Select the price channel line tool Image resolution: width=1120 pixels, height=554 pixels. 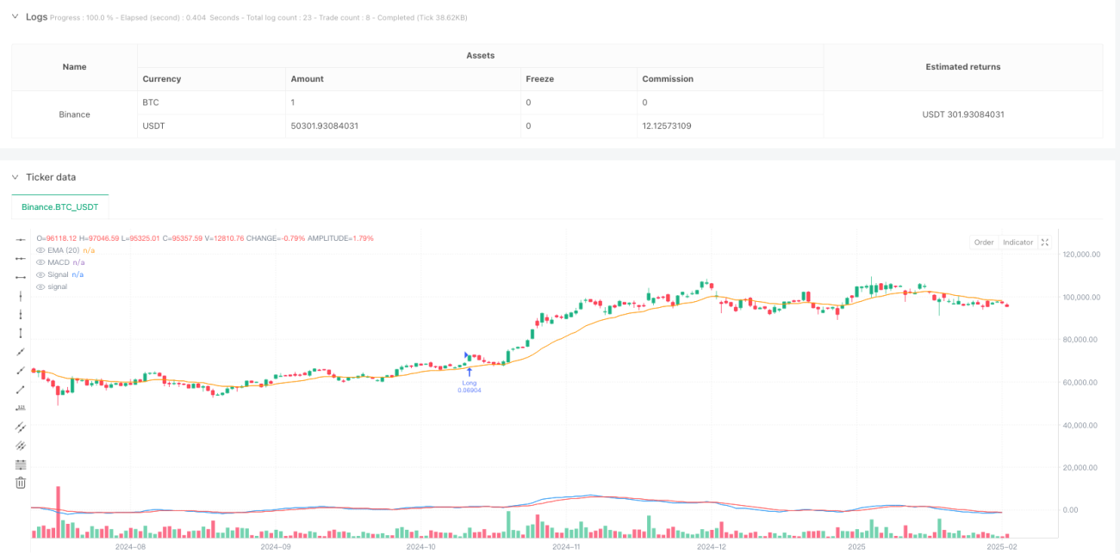[21, 446]
